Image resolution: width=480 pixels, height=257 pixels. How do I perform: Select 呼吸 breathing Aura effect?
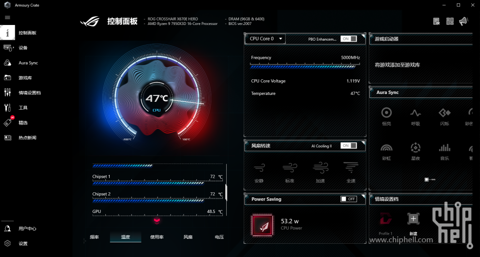pyautogui.click(x=415, y=117)
